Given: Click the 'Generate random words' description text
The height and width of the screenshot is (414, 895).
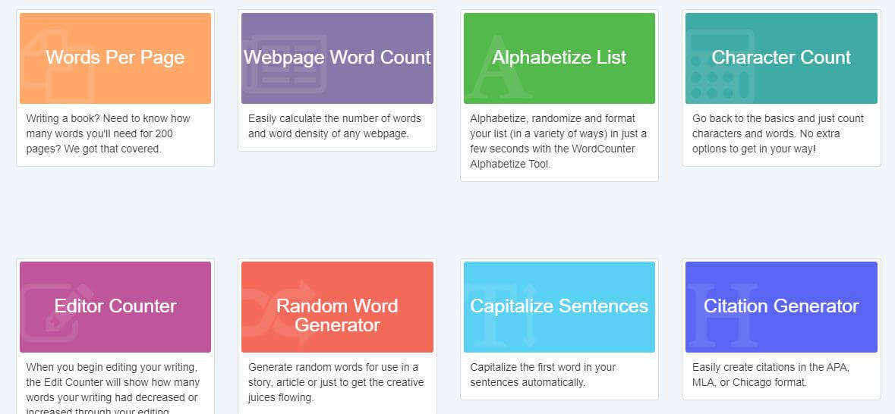Looking at the screenshot, I should pos(336,382).
